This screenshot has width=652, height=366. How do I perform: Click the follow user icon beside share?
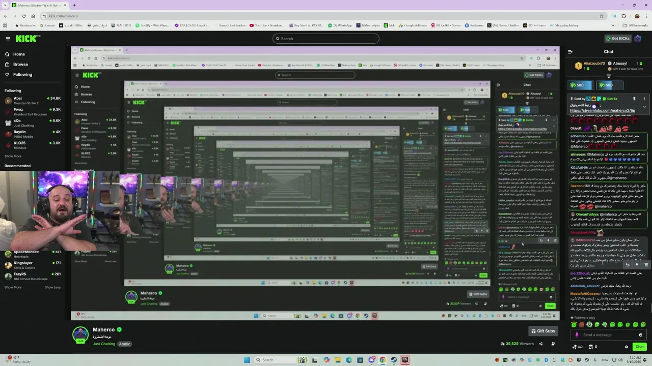point(553,344)
